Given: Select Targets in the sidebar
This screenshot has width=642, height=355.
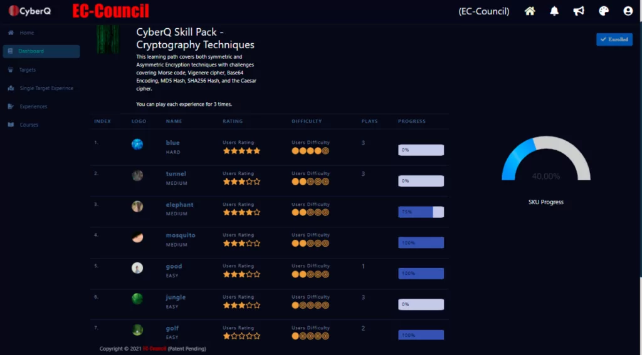Looking at the screenshot, I should pos(28,70).
